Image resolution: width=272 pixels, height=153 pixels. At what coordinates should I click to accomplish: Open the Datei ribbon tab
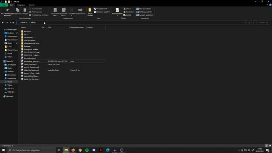pos(4,5)
